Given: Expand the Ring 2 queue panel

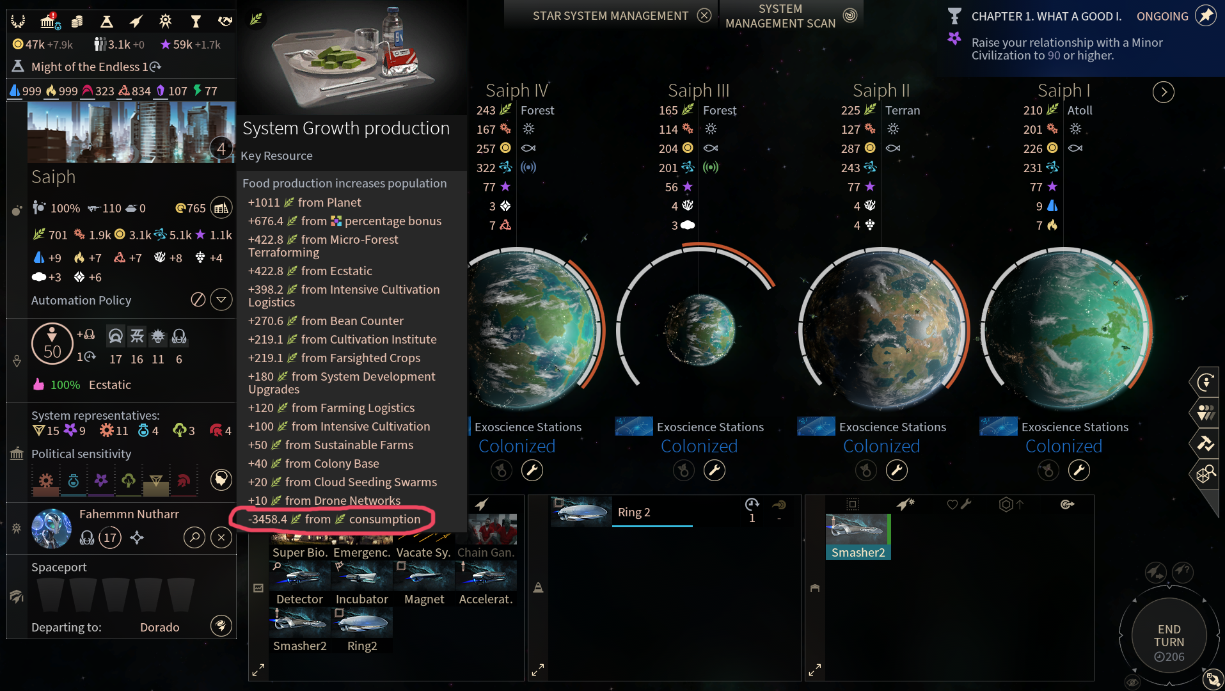Looking at the screenshot, I should tap(538, 670).
